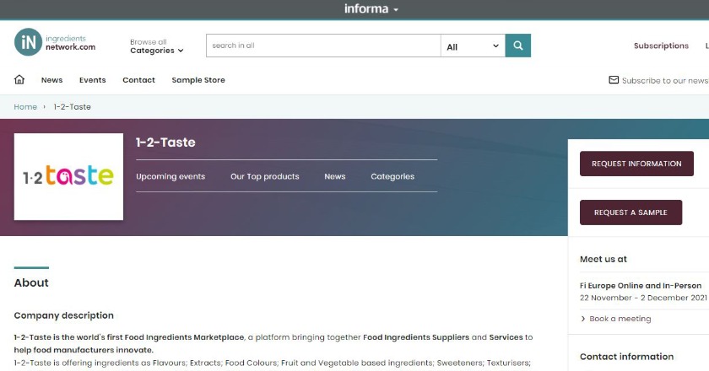The image size is (709, 371).
Task: Click the 1-2-Taste banner title
Action: tap(165, 142)
